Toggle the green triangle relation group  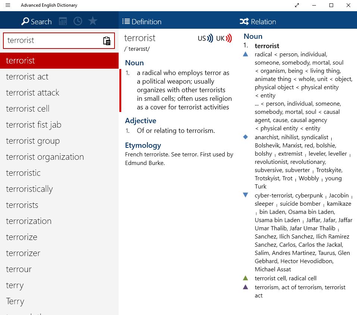coord(245,278)
